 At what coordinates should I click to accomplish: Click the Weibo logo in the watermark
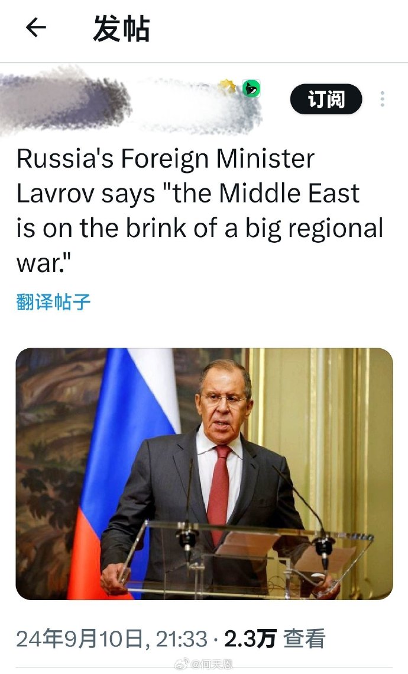[182, 665]
